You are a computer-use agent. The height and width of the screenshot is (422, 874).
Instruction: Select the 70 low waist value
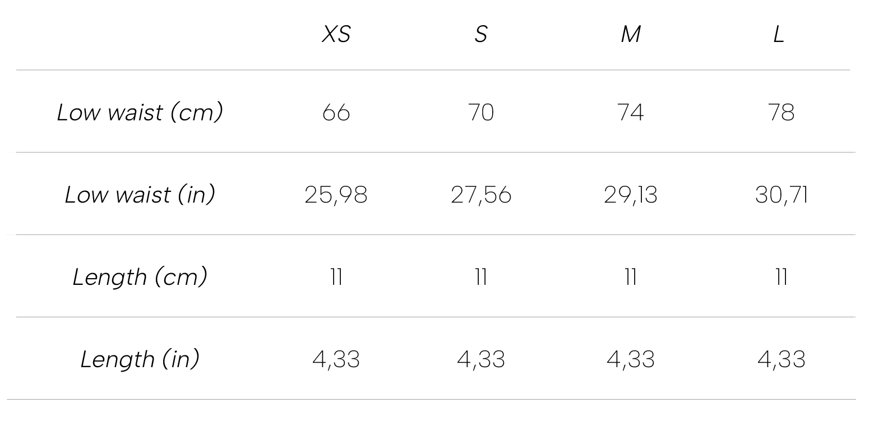click(481, 113)
